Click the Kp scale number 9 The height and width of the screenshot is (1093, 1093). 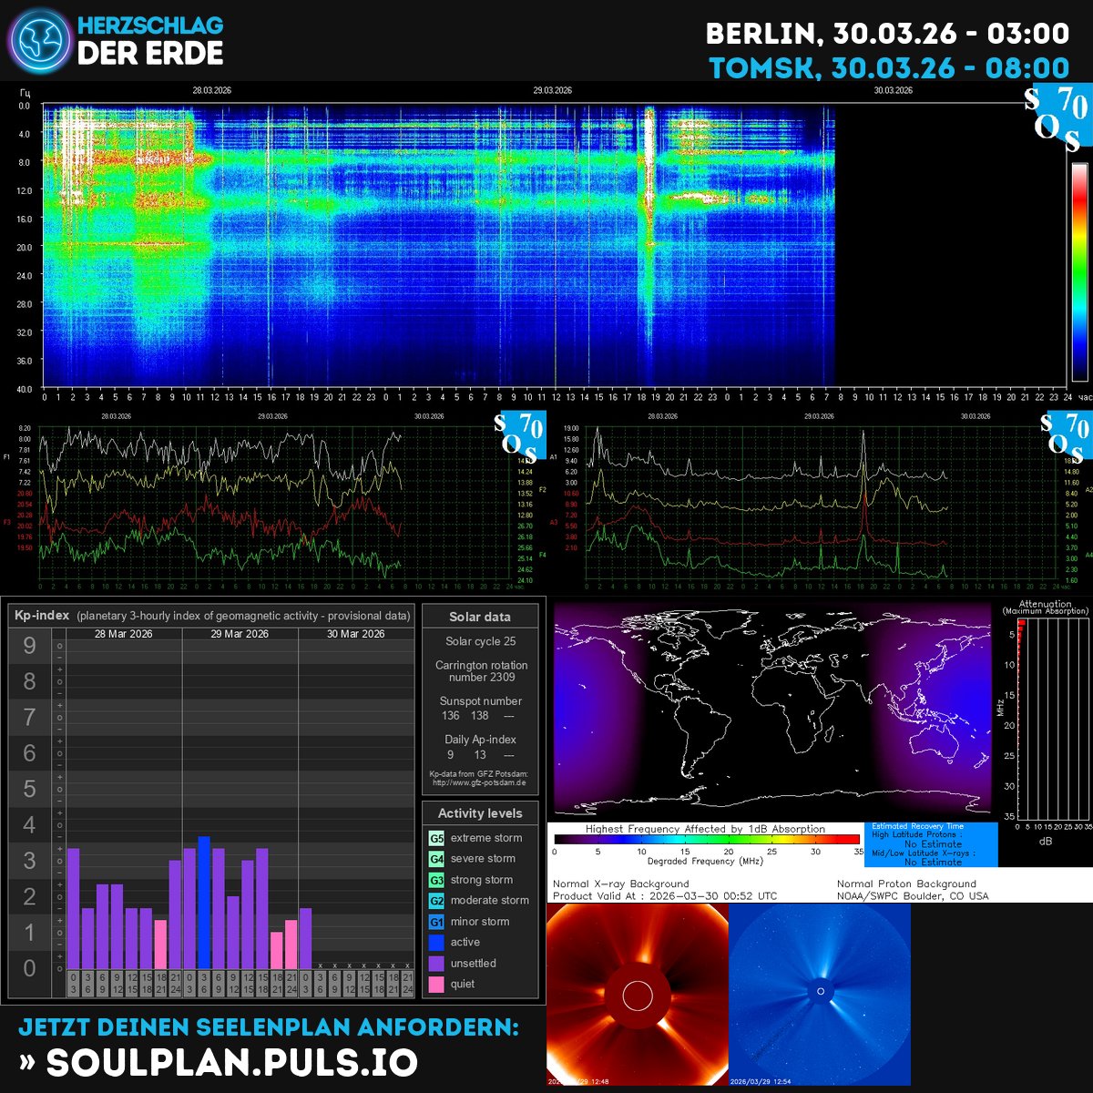[x=30, y=646]
